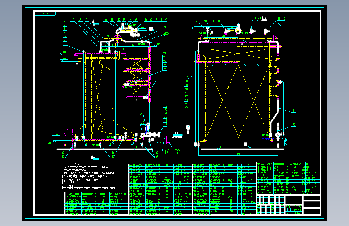Select stacked label 45 on right view

click(186, 107)
